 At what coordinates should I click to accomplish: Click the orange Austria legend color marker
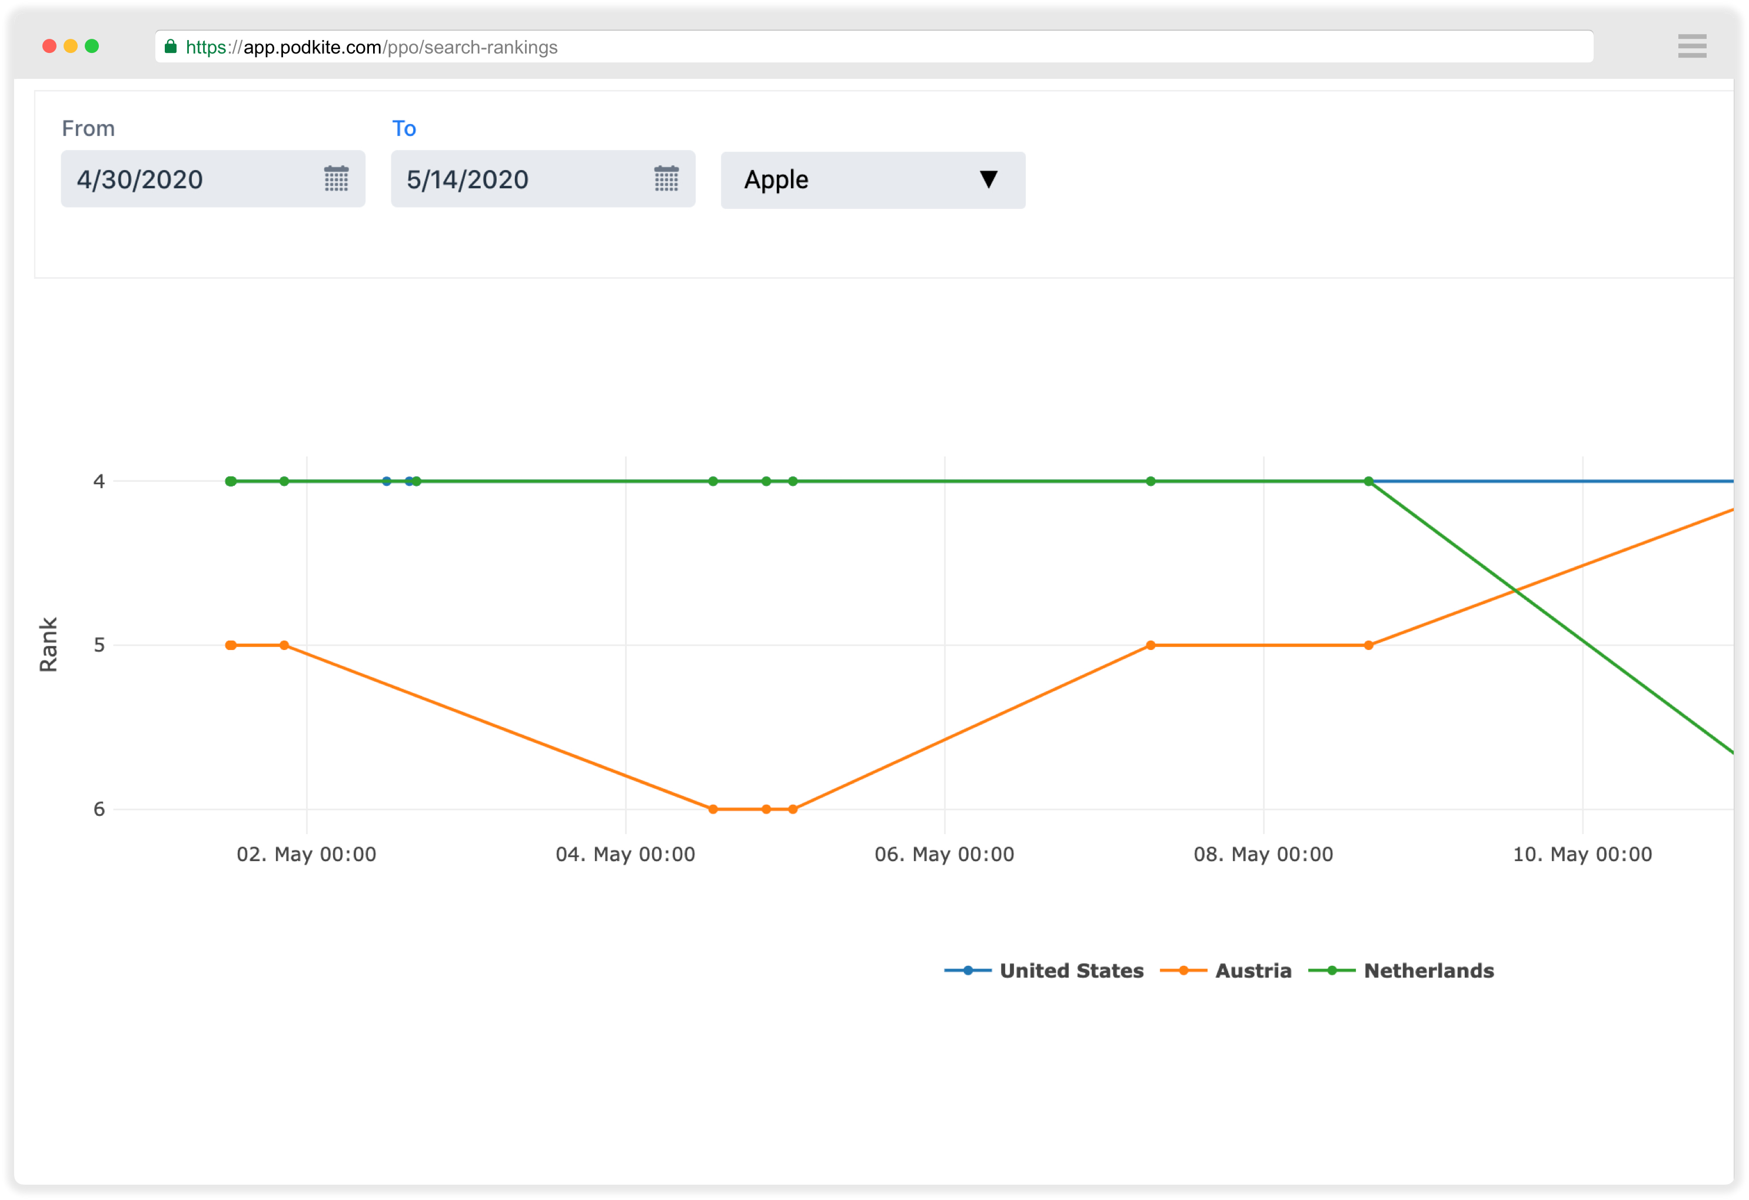(1183, 971)
